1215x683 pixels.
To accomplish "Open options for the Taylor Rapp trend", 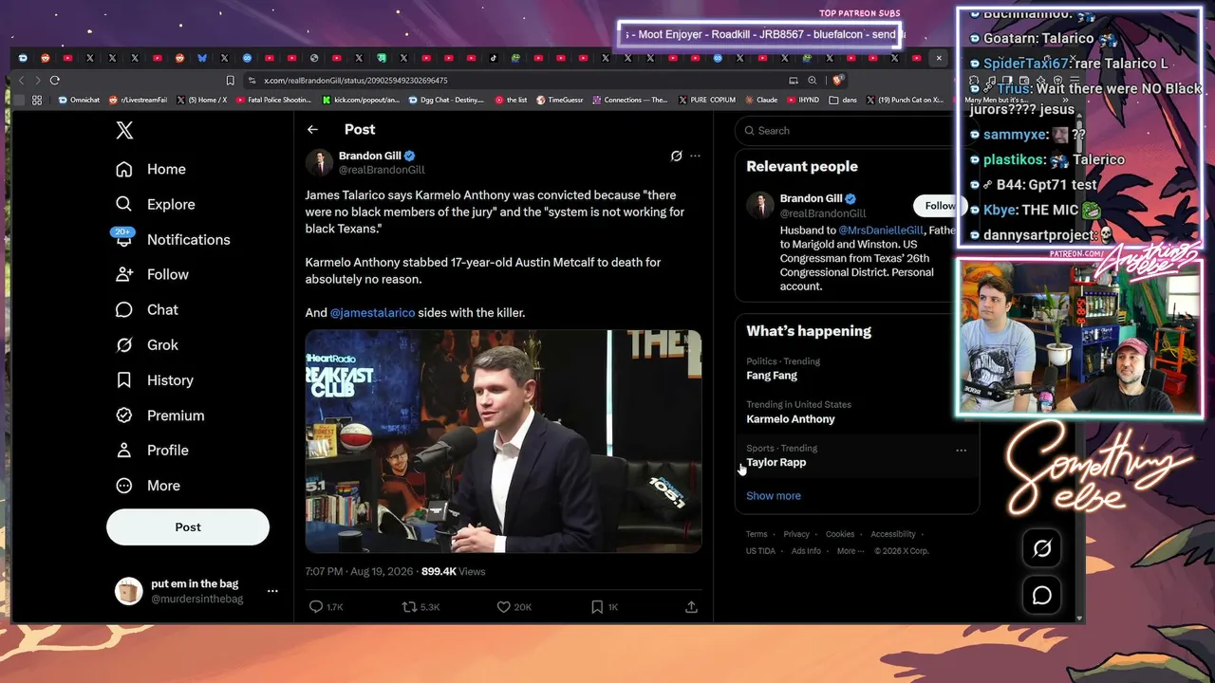I will [961, 450].
